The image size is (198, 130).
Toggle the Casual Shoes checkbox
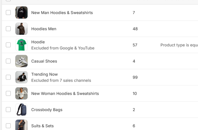click(8, 61)
